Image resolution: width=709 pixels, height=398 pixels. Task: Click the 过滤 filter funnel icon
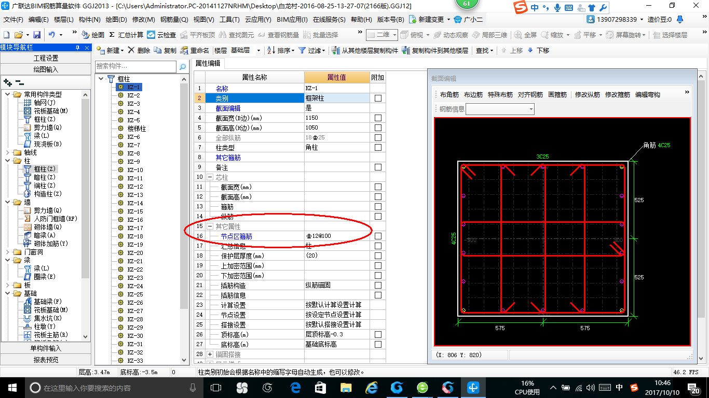coord(303,50)
